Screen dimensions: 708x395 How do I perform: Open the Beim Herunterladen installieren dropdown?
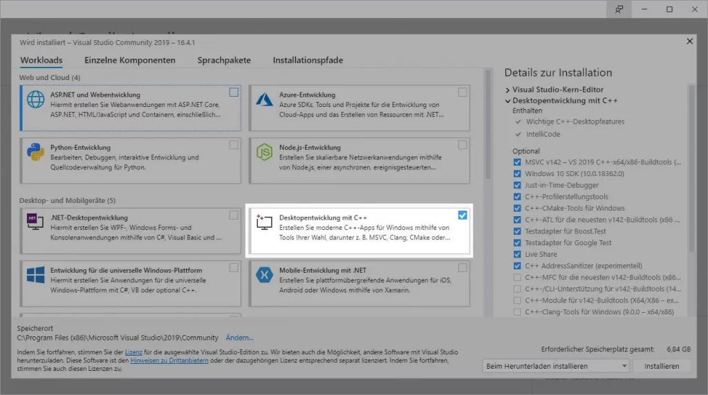556,366
